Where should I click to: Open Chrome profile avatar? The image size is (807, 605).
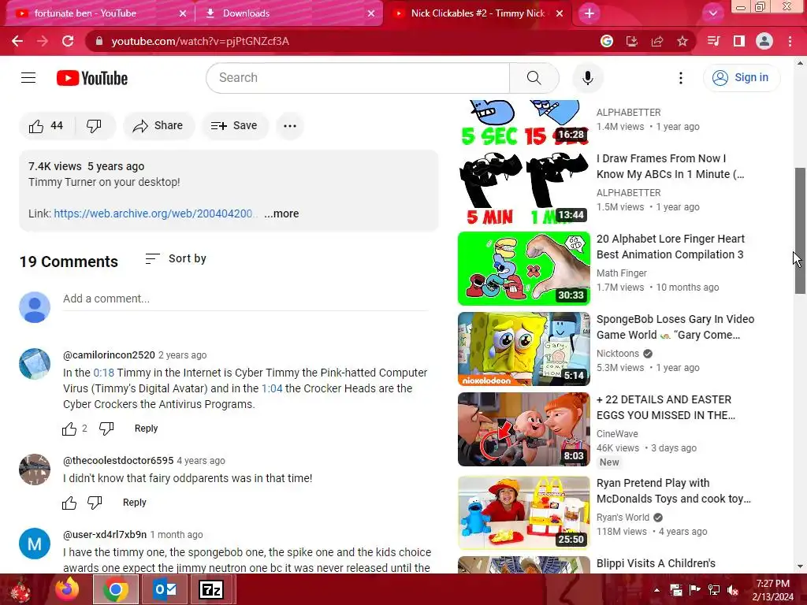[x=764, y=41]
